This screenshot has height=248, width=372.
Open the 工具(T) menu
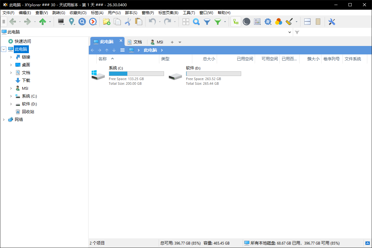pyautogui.click(x=189, y=13)
